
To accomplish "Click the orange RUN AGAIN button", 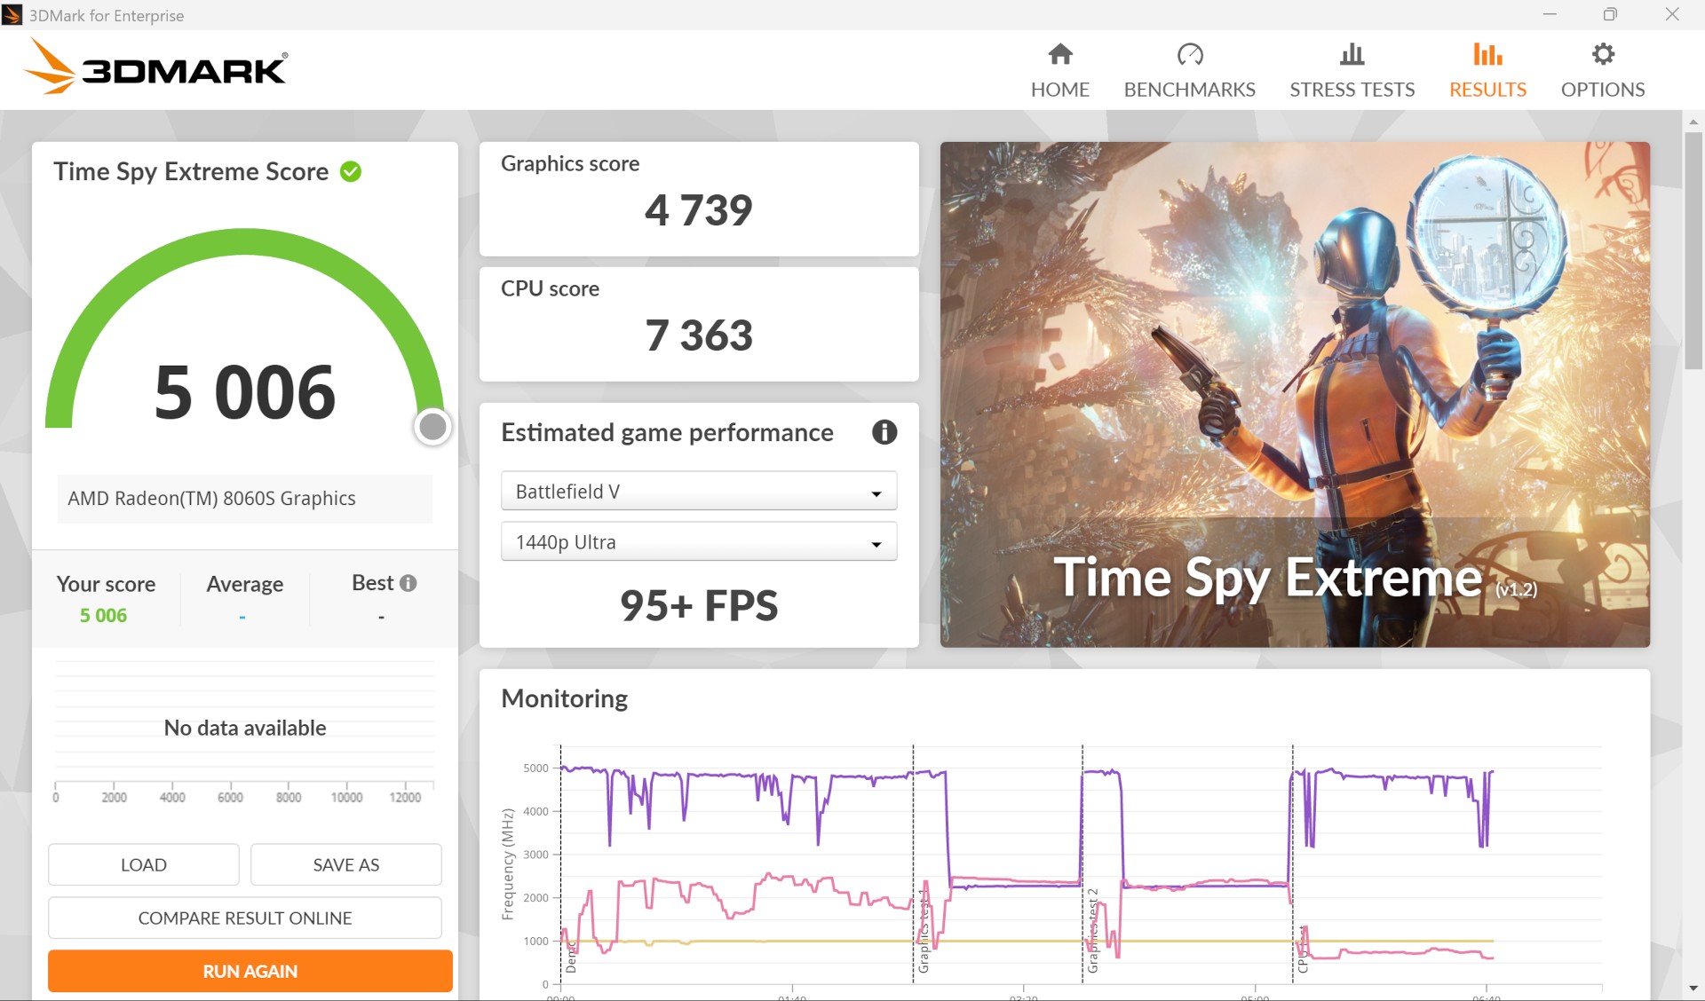I will tap(250, 971).
